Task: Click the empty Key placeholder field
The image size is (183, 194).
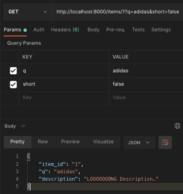Action: pos(64,98)
